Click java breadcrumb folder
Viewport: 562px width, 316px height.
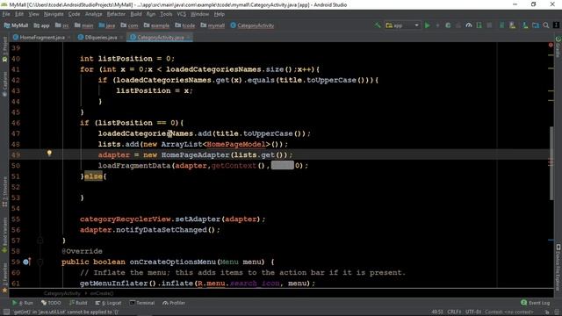coord(107,25)
